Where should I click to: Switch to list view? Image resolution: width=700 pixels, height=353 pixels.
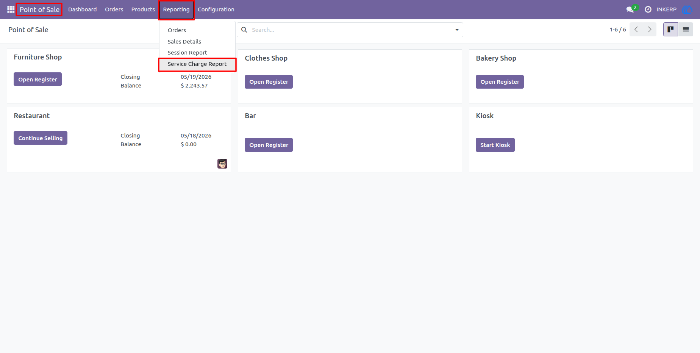coord(686,29)
